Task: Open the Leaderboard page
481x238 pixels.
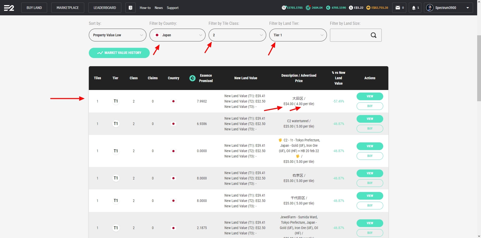Action: 105,8
